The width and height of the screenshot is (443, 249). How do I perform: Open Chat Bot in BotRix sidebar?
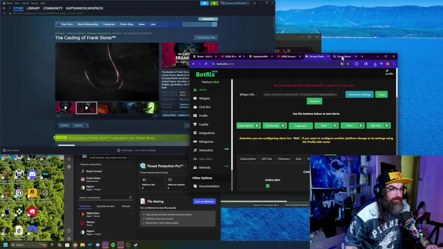pos(205,107)
